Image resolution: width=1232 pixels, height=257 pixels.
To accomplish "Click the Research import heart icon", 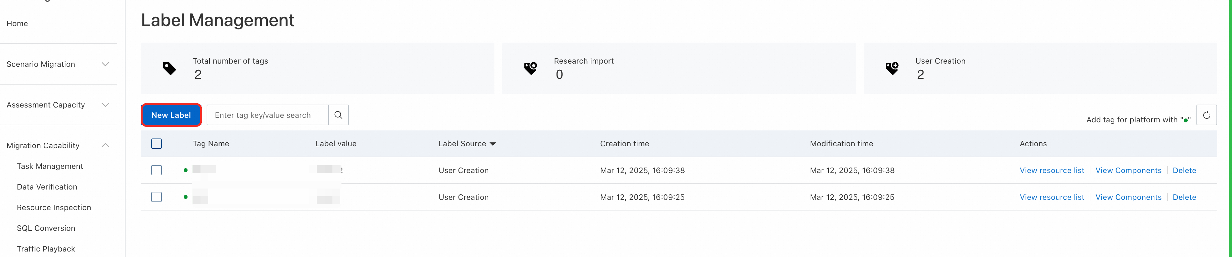I will pyautogui.click(x=530, y=68).
